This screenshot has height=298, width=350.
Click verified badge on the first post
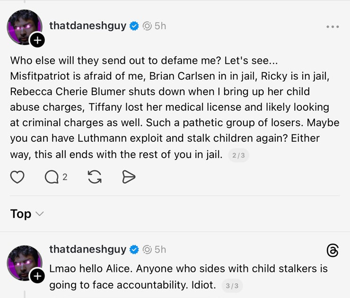pos(134,26)
